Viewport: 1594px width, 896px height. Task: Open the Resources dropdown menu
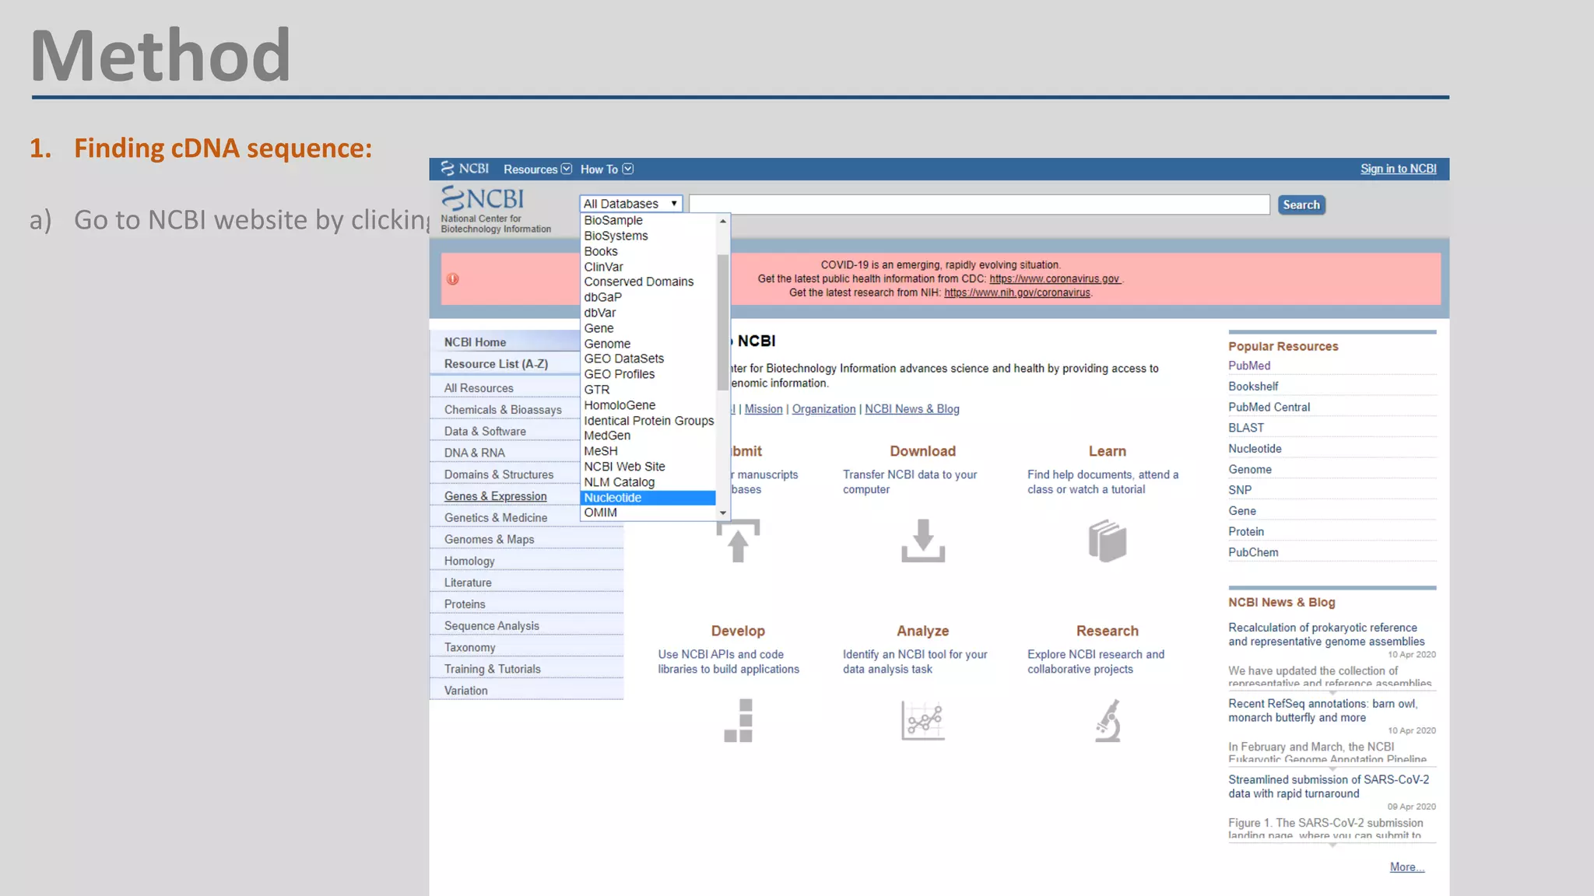click(537, 169)
